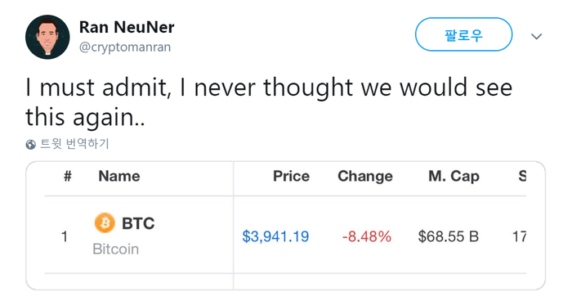The image size is (572, 301).
Task: Visit the @cryptomanran handle
Action: pyautogui.click(x=125, y=47)
